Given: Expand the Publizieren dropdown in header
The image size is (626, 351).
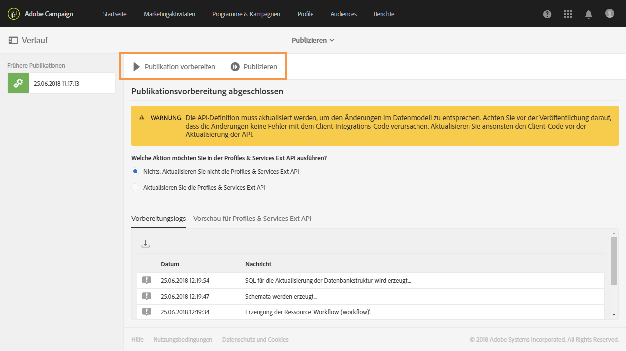Looking at the screenshot, I should (x=313, y=40).
